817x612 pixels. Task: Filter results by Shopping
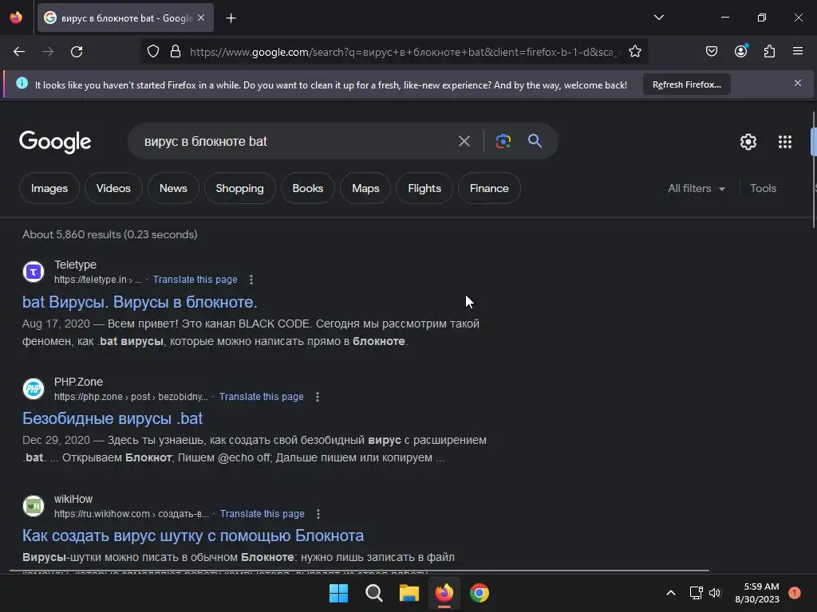tap(239, 188)
